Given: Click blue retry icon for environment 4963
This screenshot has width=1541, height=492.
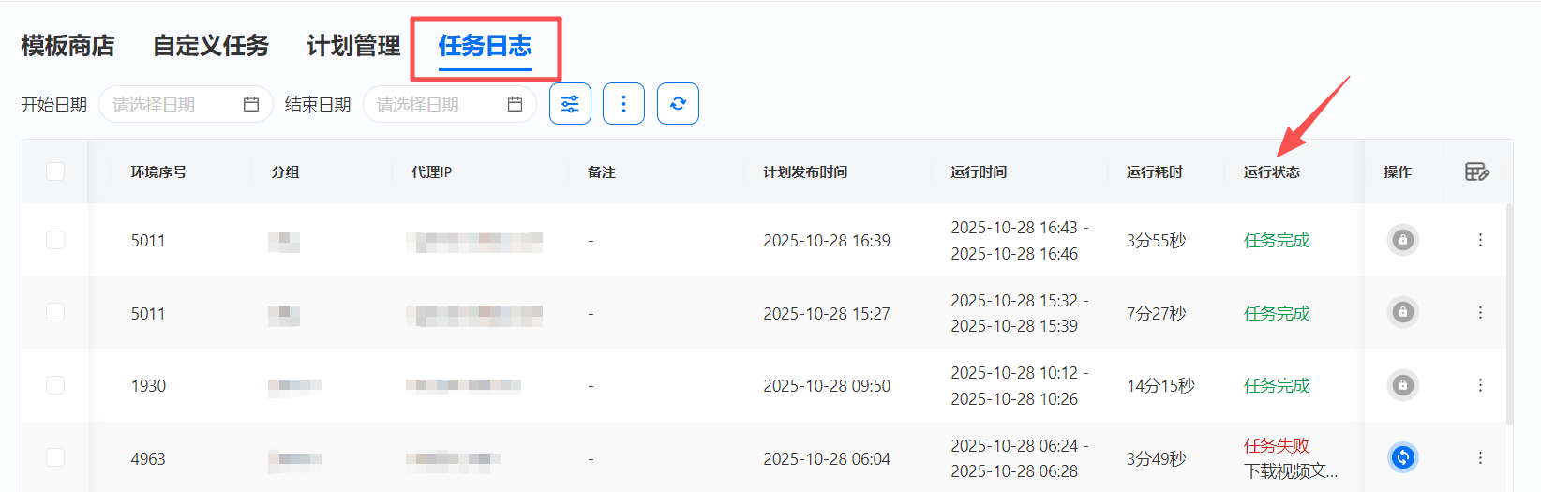Looking at the screenshot, I should point(1402,457).
